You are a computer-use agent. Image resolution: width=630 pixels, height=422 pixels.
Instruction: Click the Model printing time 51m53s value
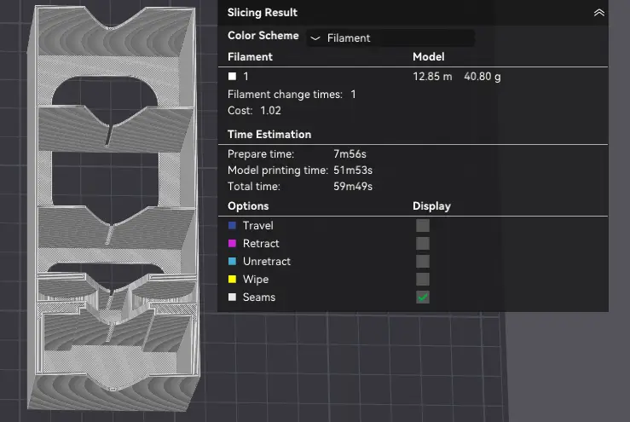[353, 170]
